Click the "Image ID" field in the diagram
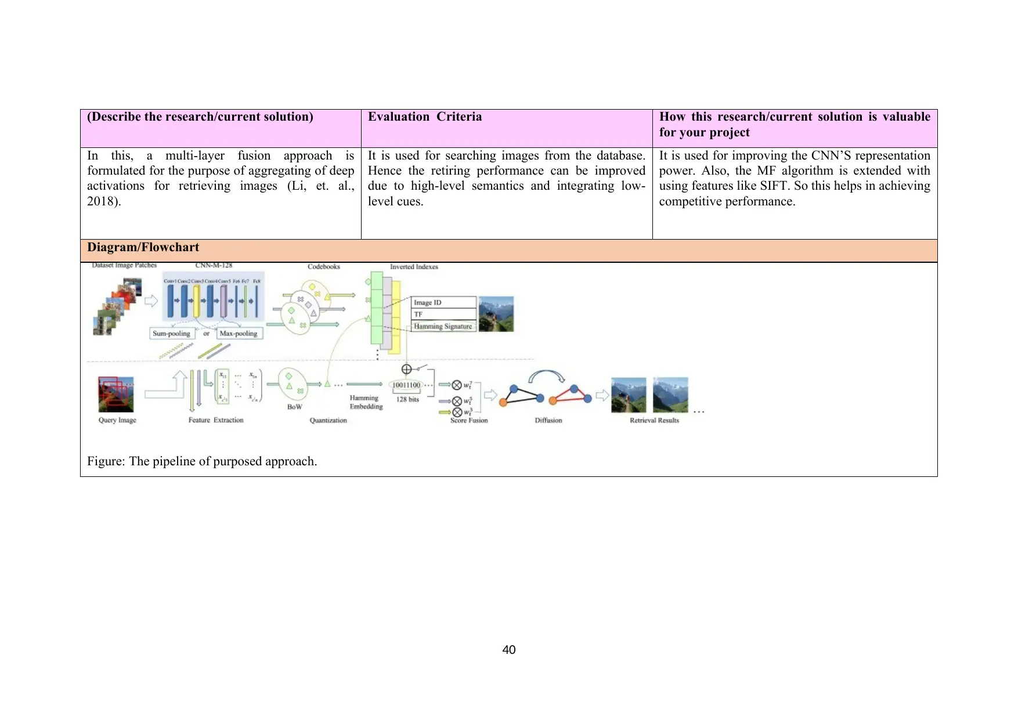 point(443,302)
